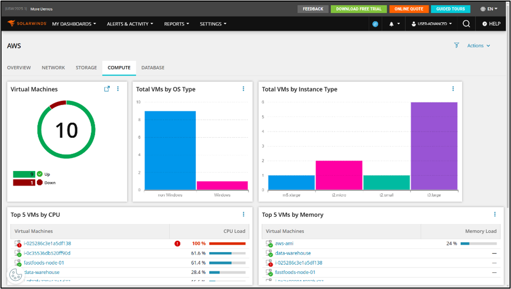Click the red 100 % CPU load bar
The width and height of the screenshot is (511, 289).
[227, 243]
